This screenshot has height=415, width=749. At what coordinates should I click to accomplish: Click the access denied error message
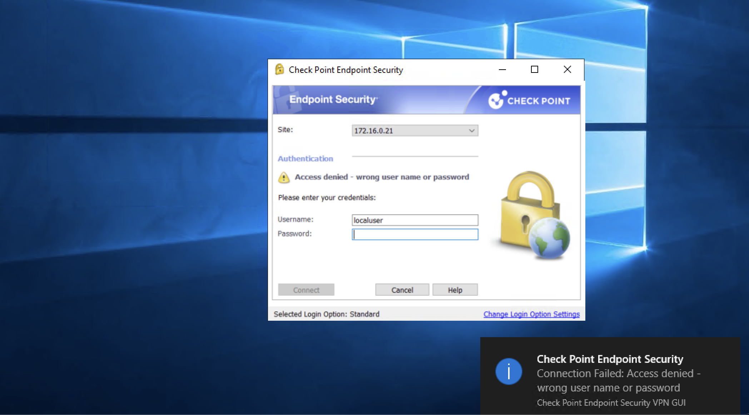tap(381, 177)
